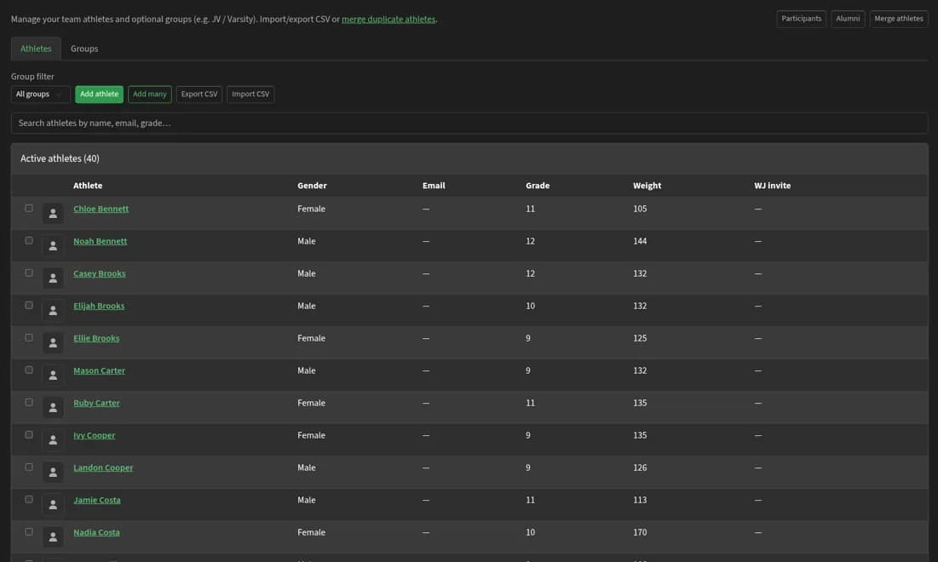Open the Alumni page

(848, 19)
